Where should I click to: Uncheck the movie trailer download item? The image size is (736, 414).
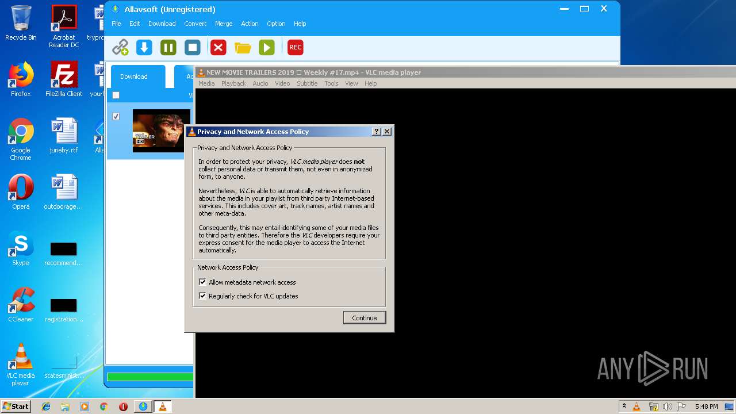(116, 116)
